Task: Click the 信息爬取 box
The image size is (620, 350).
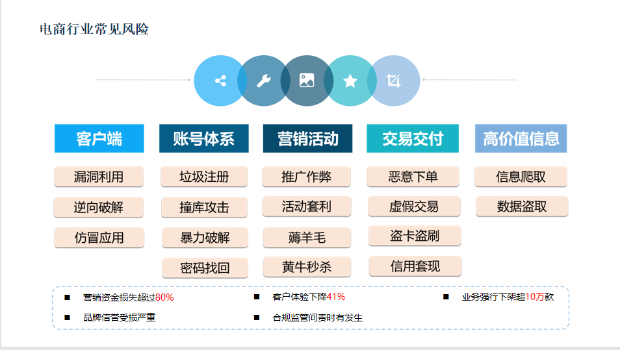Action: tap(521, 177)
